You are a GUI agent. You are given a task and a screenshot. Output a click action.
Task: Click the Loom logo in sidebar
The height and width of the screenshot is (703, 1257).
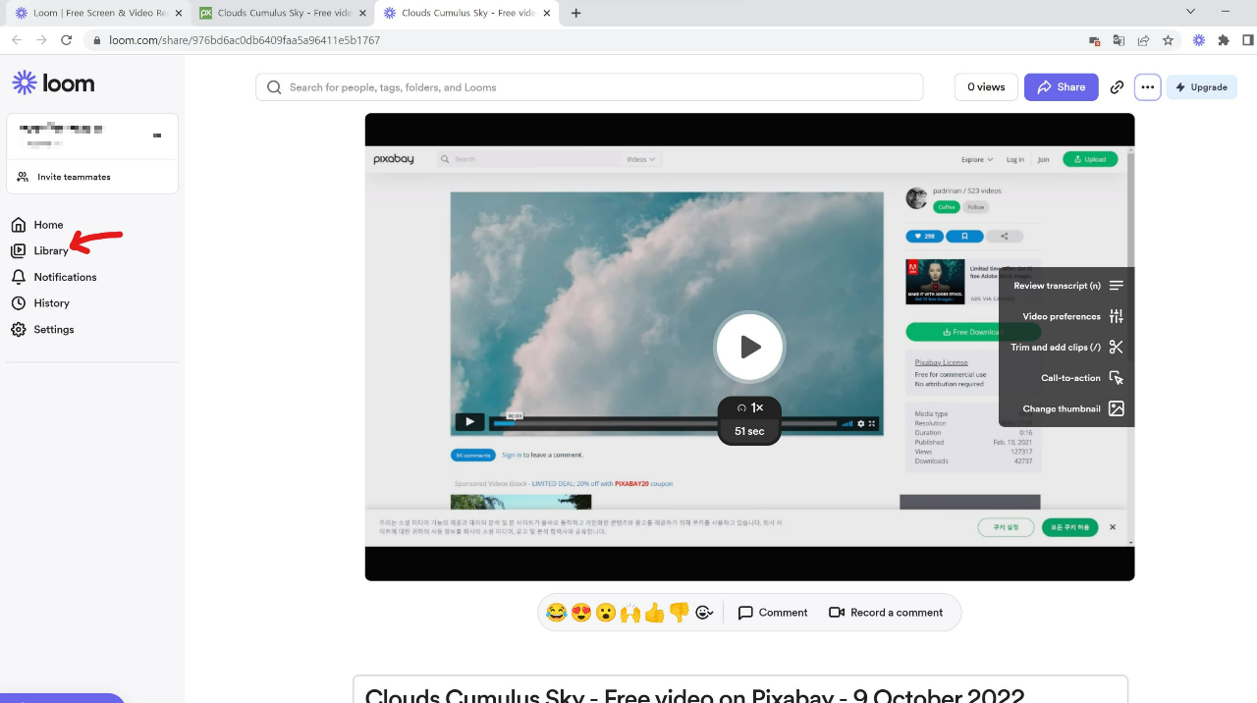(x=53, y=83)
